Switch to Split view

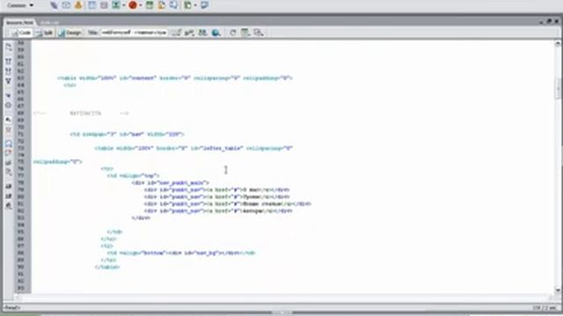[x=45, y=33]
